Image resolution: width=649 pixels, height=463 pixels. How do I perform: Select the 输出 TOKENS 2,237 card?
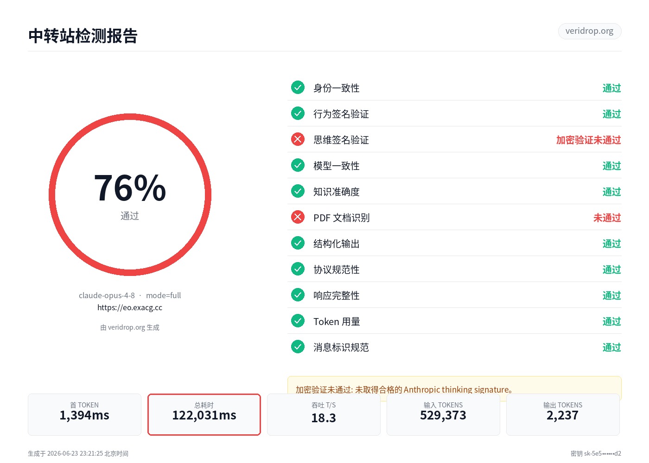coord(563,414)
